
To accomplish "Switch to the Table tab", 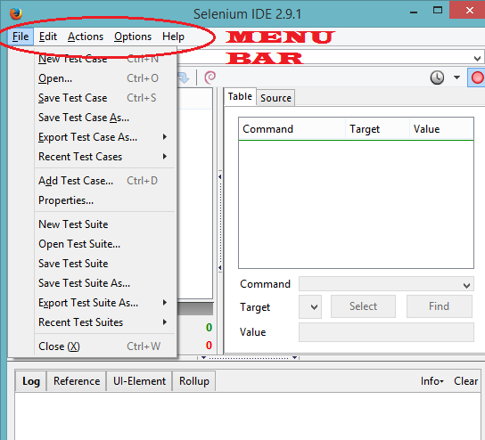I will point(240,96).
